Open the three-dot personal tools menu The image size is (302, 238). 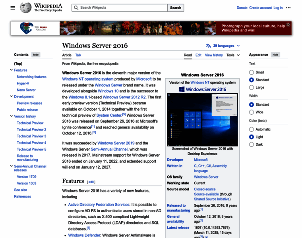288,8
